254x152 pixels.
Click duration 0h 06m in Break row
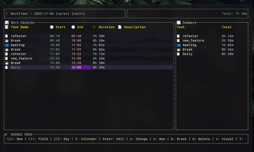[x=99, y=49]
